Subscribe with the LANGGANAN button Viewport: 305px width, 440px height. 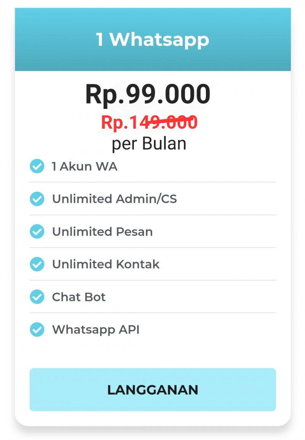coord(152,390)
